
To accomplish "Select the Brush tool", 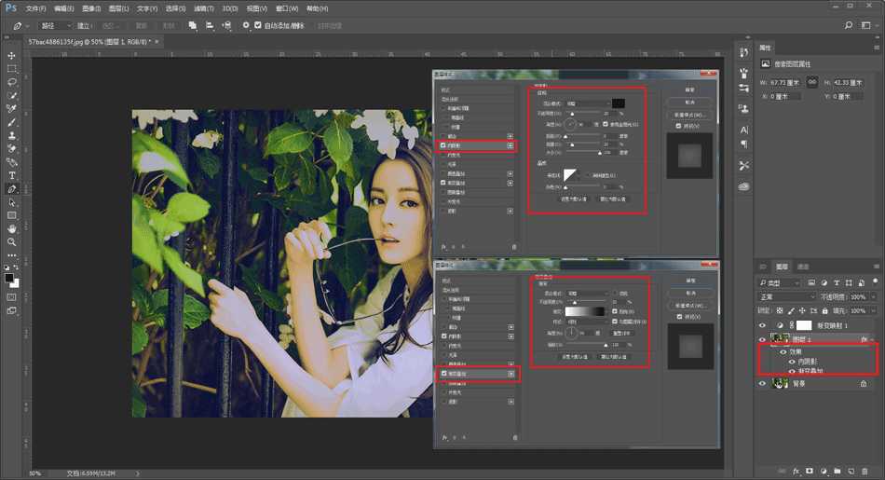I will point(12,122).
